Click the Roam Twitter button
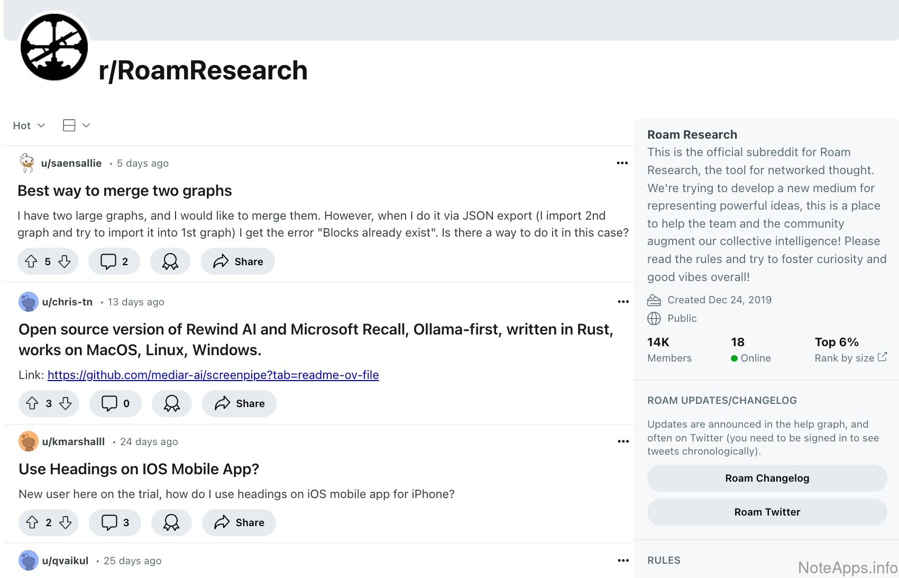The image size is (899, 578). [767, 512]
